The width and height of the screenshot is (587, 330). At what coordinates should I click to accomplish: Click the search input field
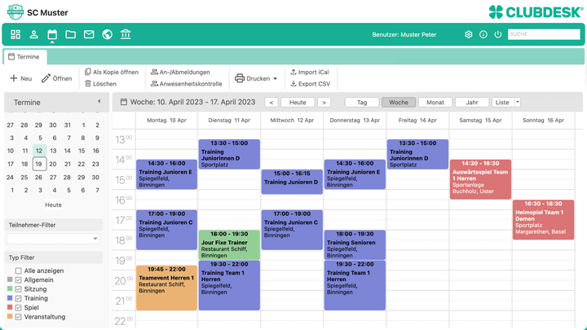544,34
